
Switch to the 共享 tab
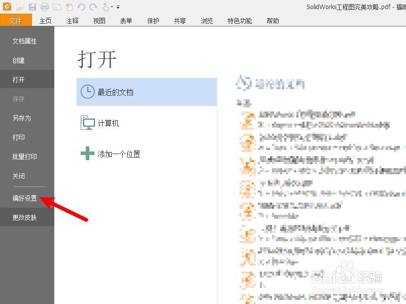[180, 21]
